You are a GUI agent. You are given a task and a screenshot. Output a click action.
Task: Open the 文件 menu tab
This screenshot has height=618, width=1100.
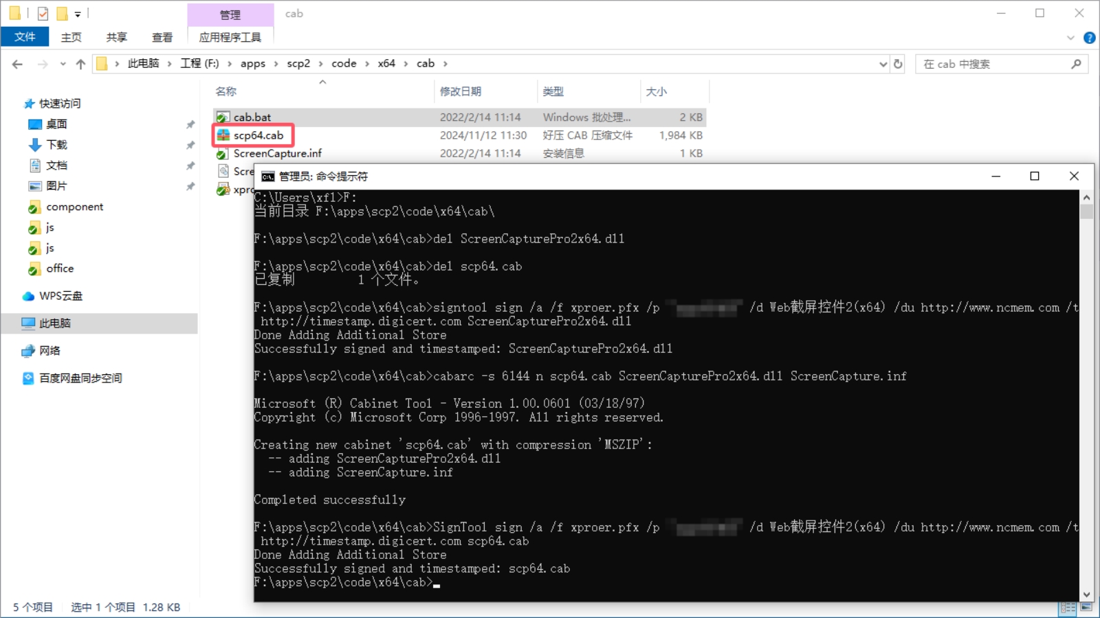[x=25, y=37]
